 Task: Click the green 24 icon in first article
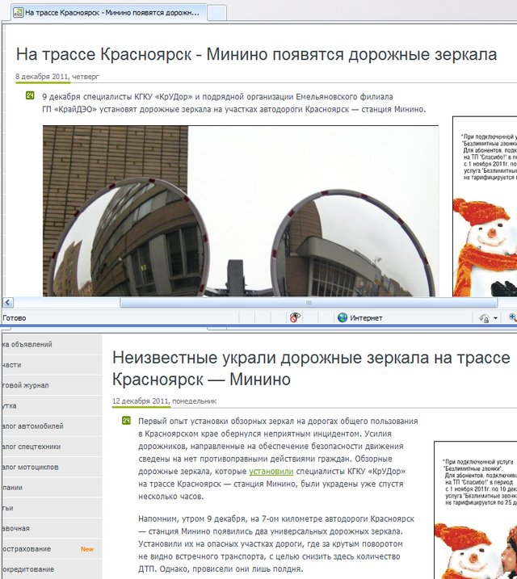[x=30, y=95]
